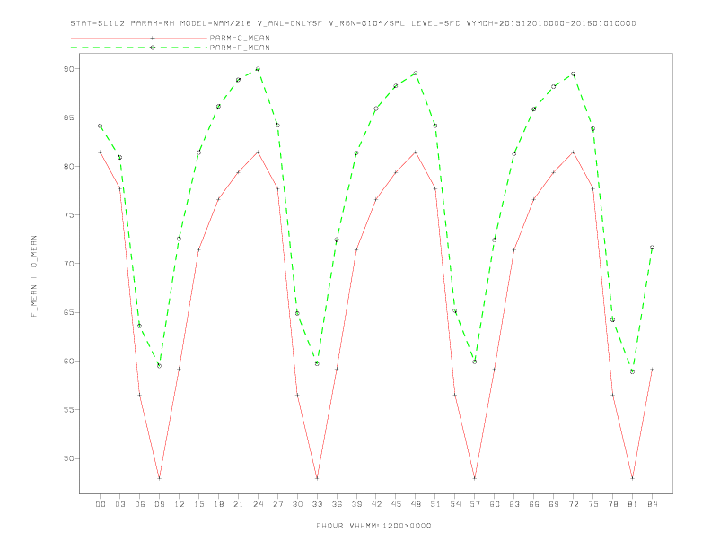Select F_MEAN peak marker at hour 48
This screenshot has height=549, width=711.
(x=416, y=73)
